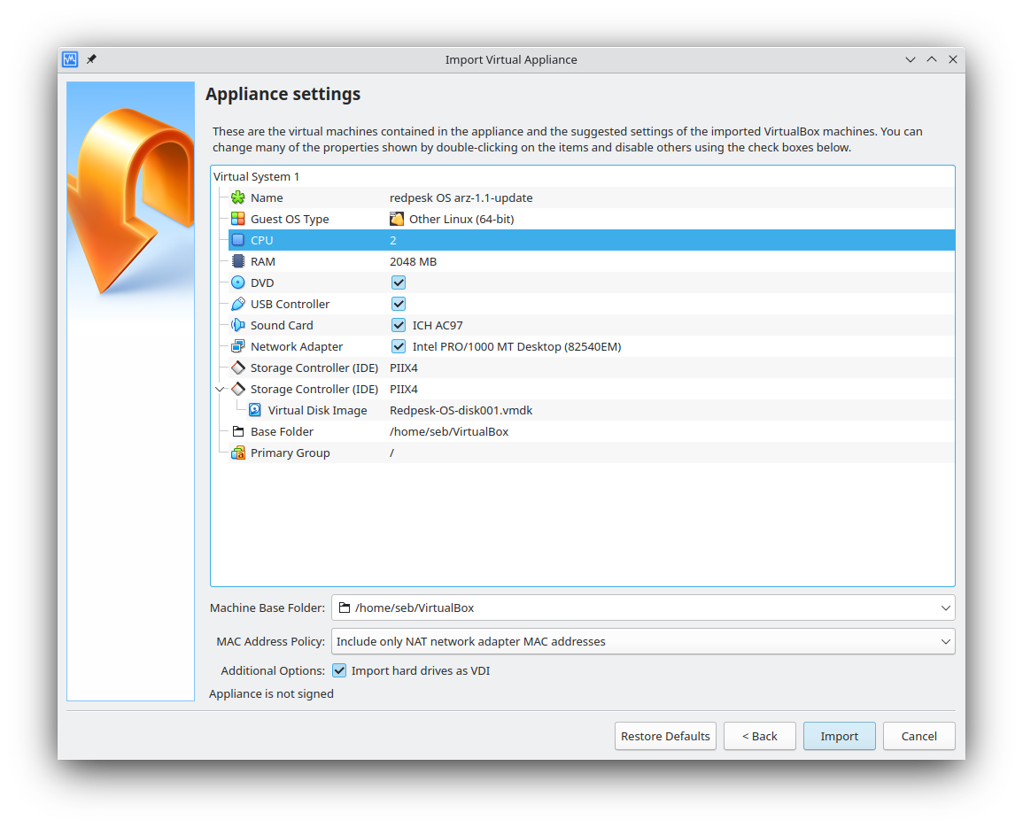1023x828 pixels.
Task: Click the DVD disc icon
Action: click(238, 282)
